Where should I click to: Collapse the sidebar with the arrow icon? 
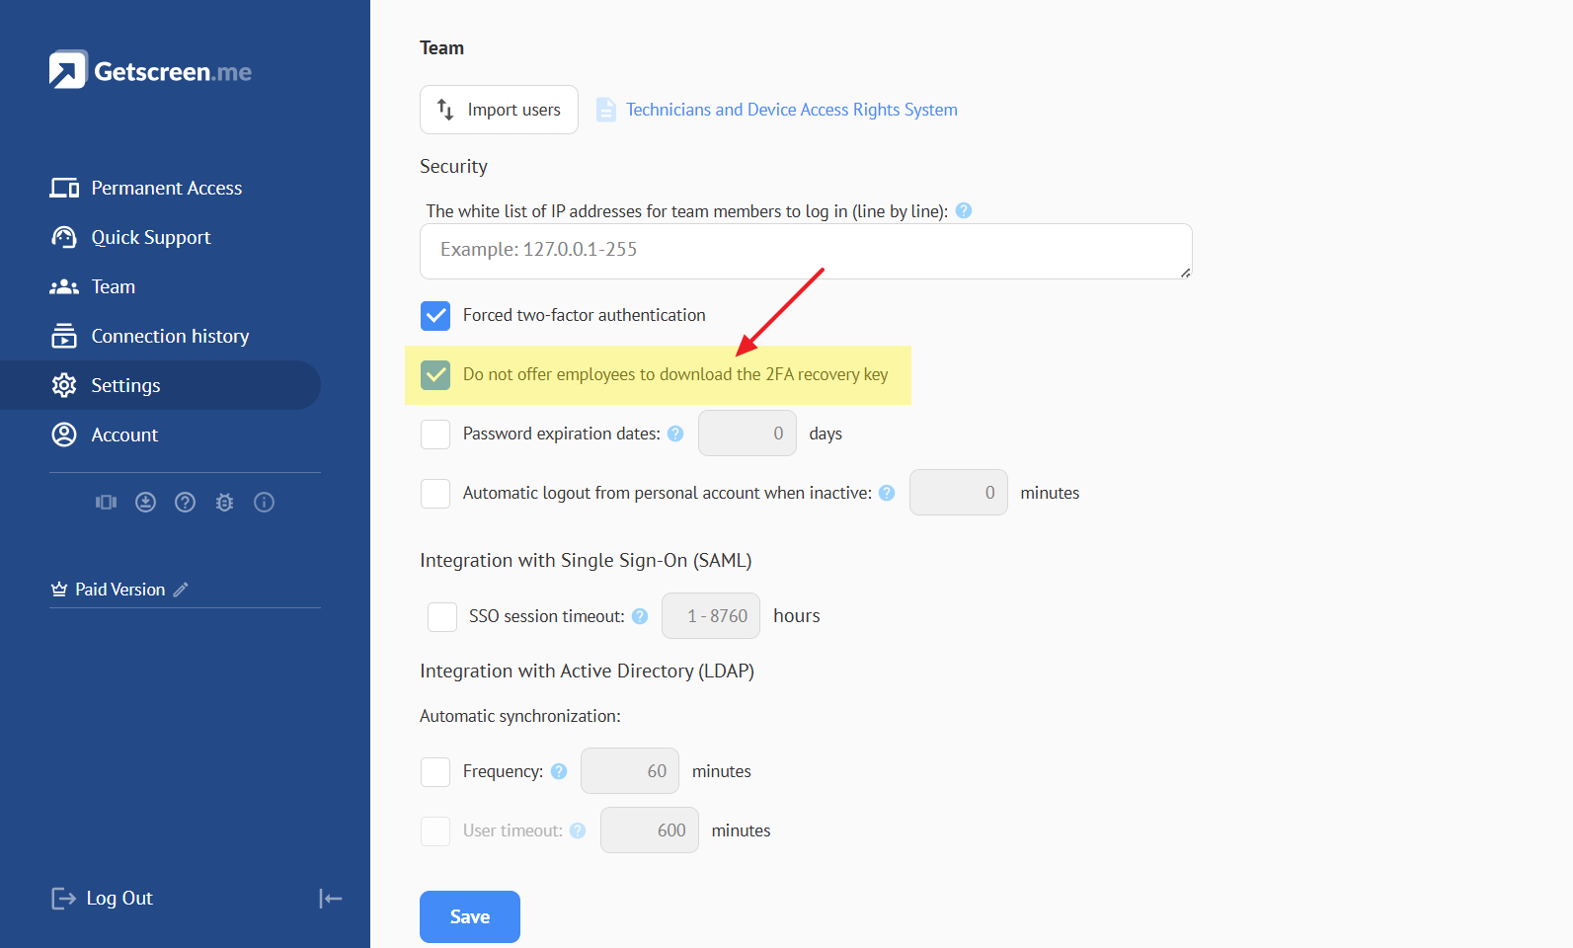330,898
